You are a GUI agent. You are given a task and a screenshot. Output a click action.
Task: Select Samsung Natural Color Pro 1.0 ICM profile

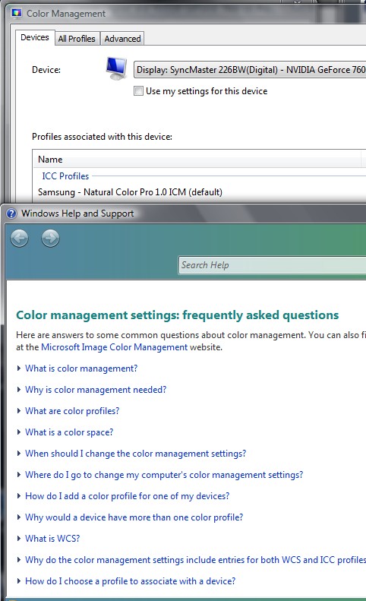[x=130, y=192]
